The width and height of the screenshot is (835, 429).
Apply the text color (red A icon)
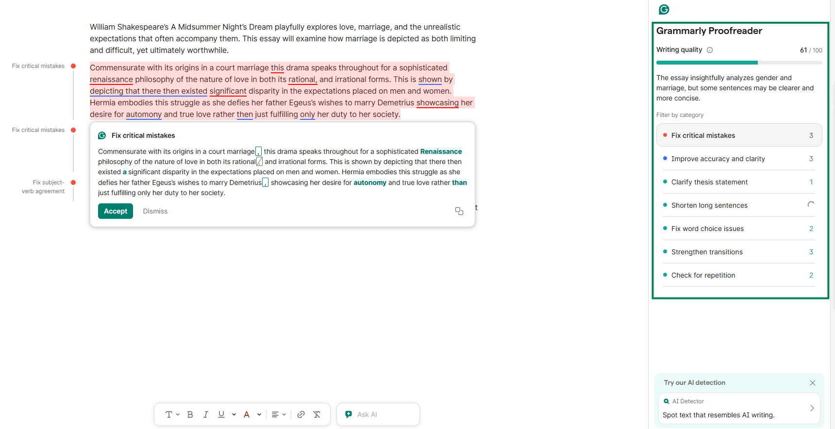tap(247, 414)
